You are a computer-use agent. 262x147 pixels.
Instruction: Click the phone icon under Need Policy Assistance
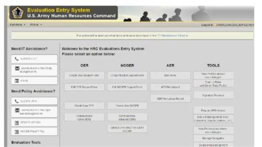pyautogui.click(x=16, y=101)
